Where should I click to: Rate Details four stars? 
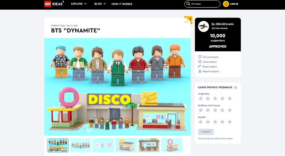(222, 122)
